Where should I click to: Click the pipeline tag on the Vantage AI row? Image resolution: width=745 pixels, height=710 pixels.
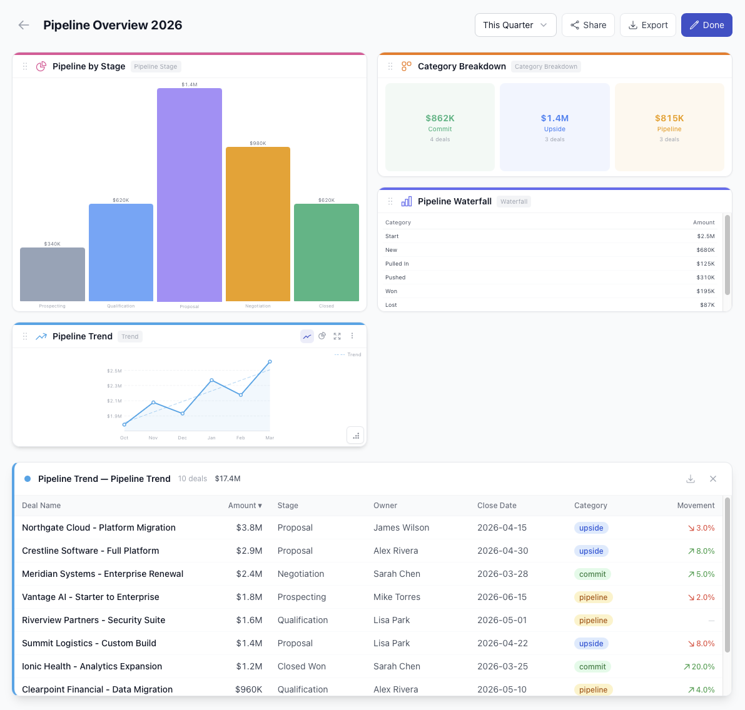[x=593, y=597]
